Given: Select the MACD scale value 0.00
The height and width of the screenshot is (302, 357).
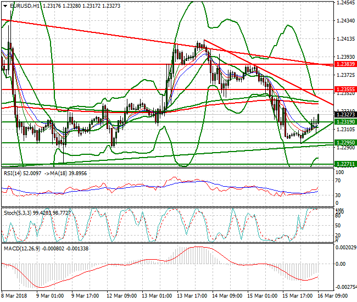Looking at the screenshot, I should click(x=341, y=264).
